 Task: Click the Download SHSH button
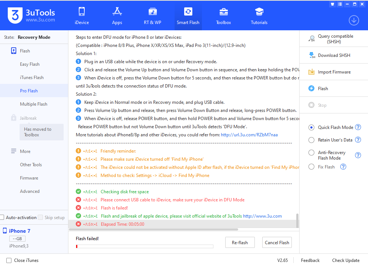(334, 55)
